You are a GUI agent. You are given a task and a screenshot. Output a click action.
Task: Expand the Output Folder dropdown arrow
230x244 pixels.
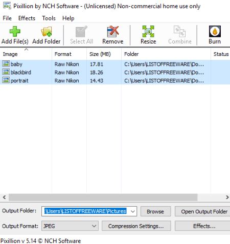(x=133, y=211)
